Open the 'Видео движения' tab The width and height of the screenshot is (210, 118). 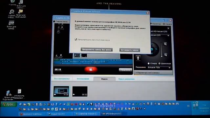pyautogui.click(x=126, y=79)
